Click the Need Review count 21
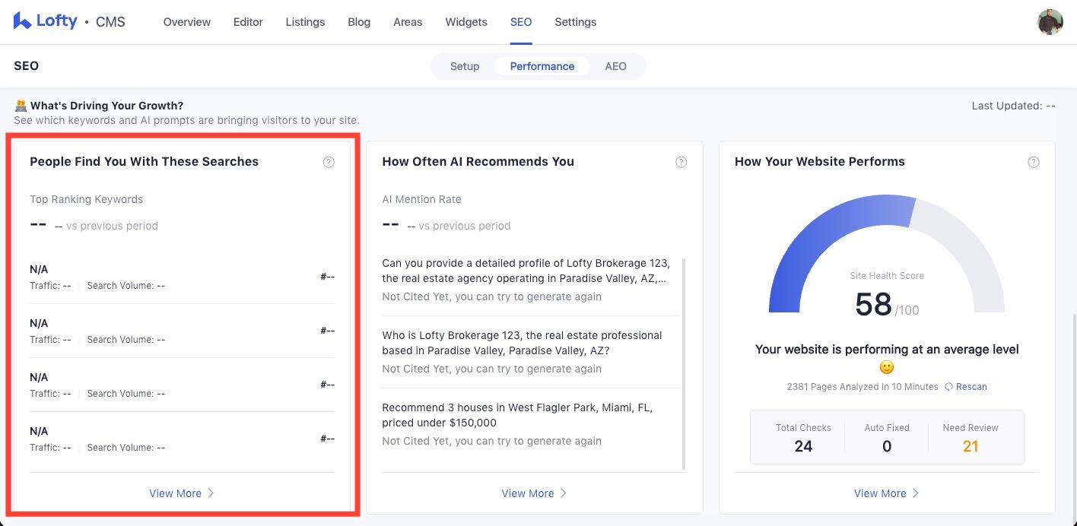The width and height of the screenshot is (1077, 526). (970, 446)
